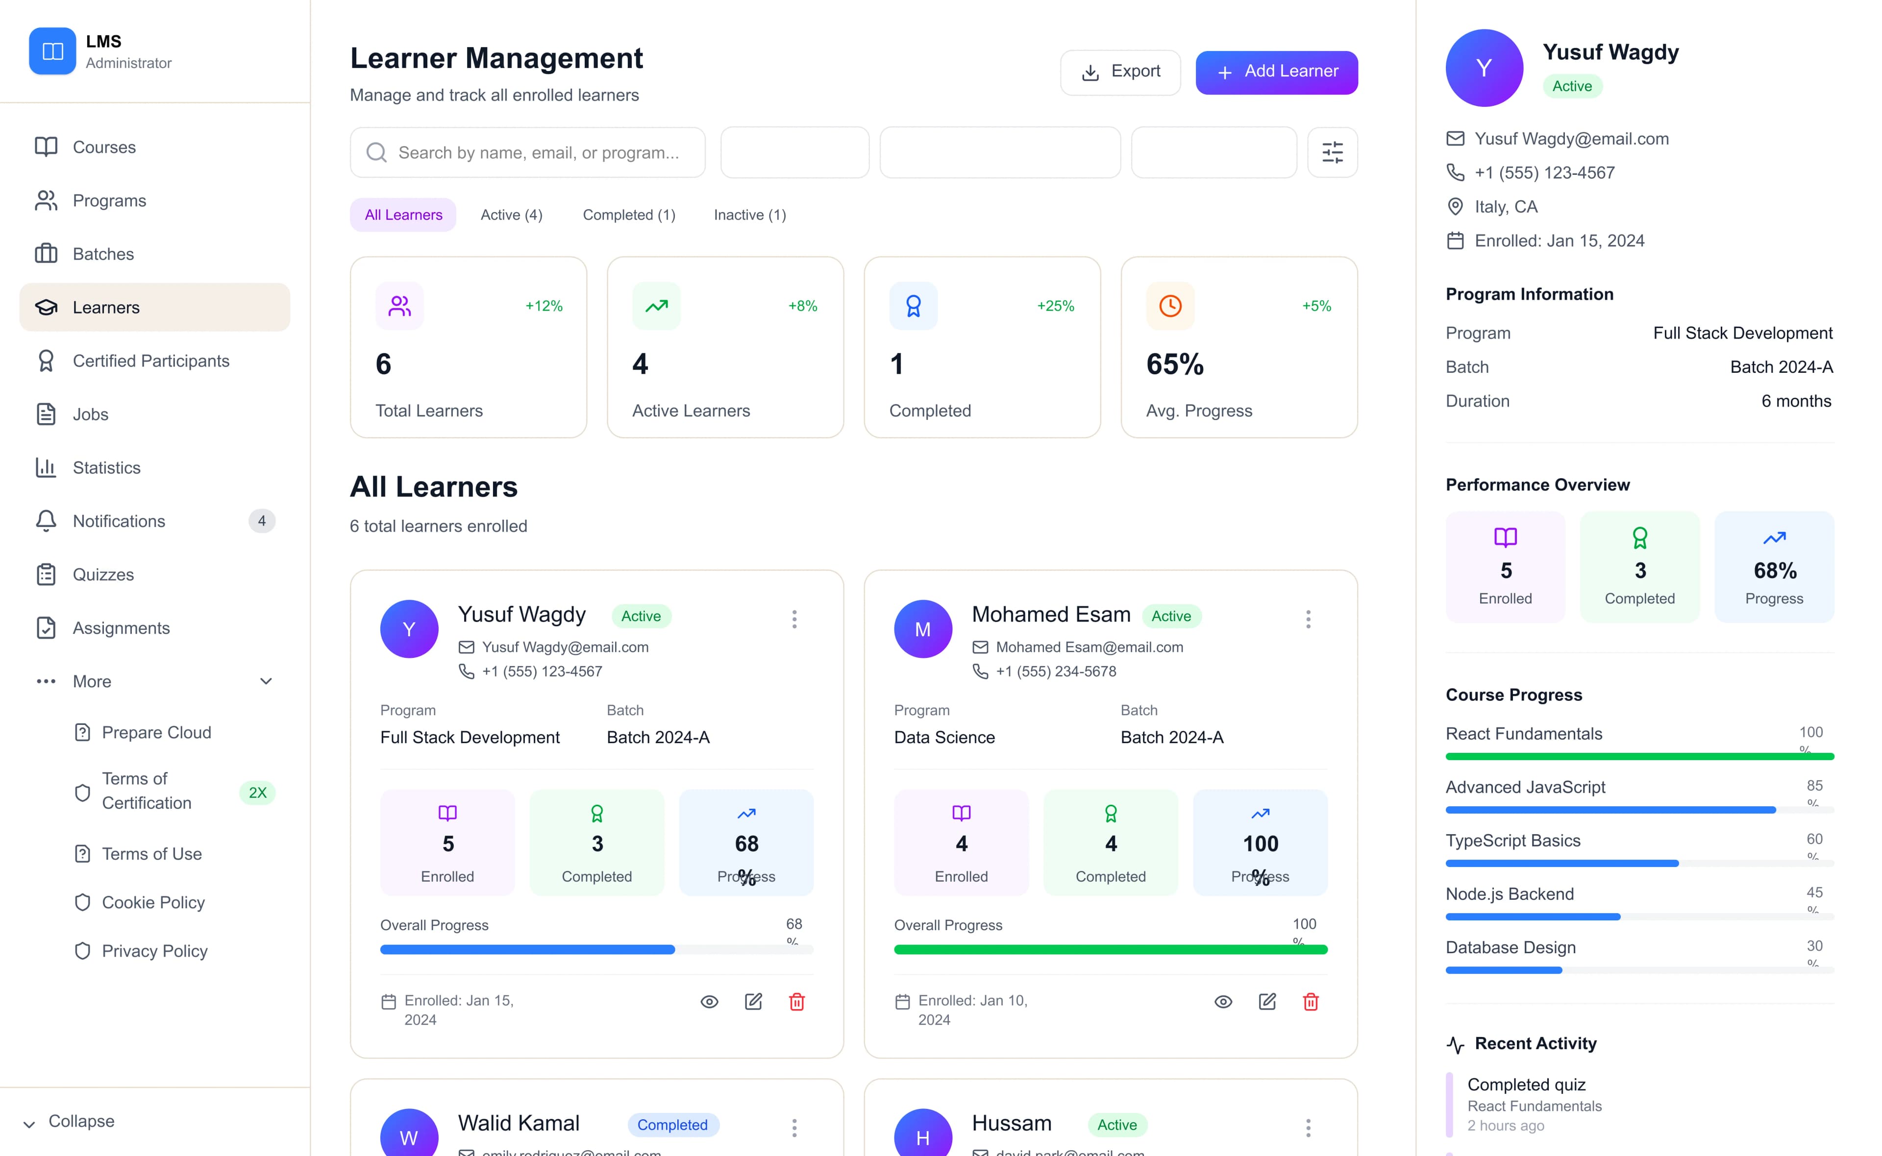Open three-dot menu on Mohamed Esam card
This screenshot has height=1156, width=1882.
tap(1308, 619)
